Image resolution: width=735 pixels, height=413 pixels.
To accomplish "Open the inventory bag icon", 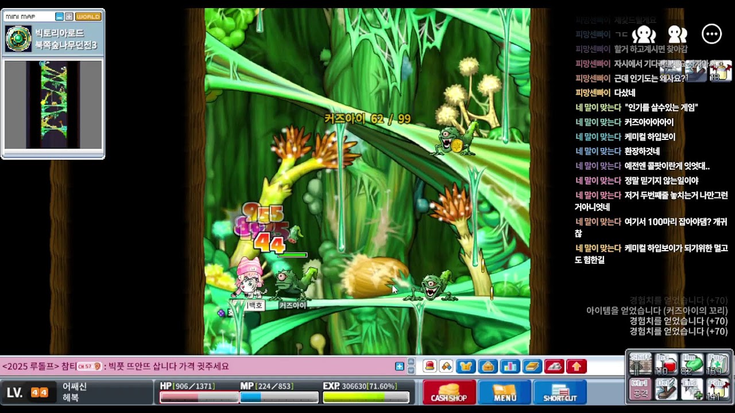I will 488,367.
